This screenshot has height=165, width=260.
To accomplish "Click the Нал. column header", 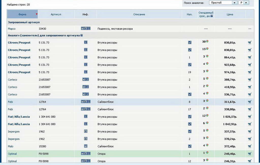I will click(x=189, y=14).
